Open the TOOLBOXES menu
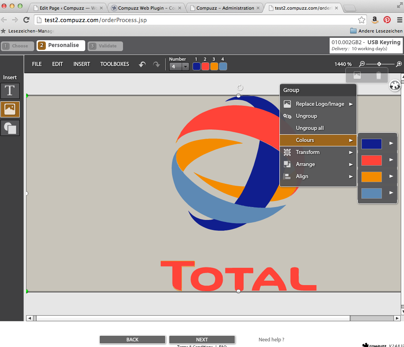 point(115,64)
